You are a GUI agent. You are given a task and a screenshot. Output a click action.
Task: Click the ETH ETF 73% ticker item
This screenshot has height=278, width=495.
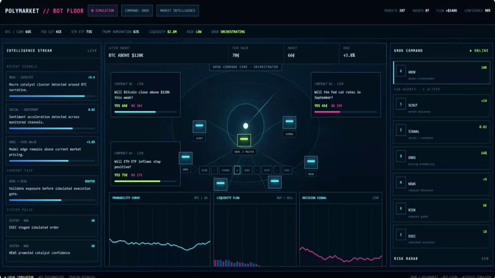[x=82, y=32]
